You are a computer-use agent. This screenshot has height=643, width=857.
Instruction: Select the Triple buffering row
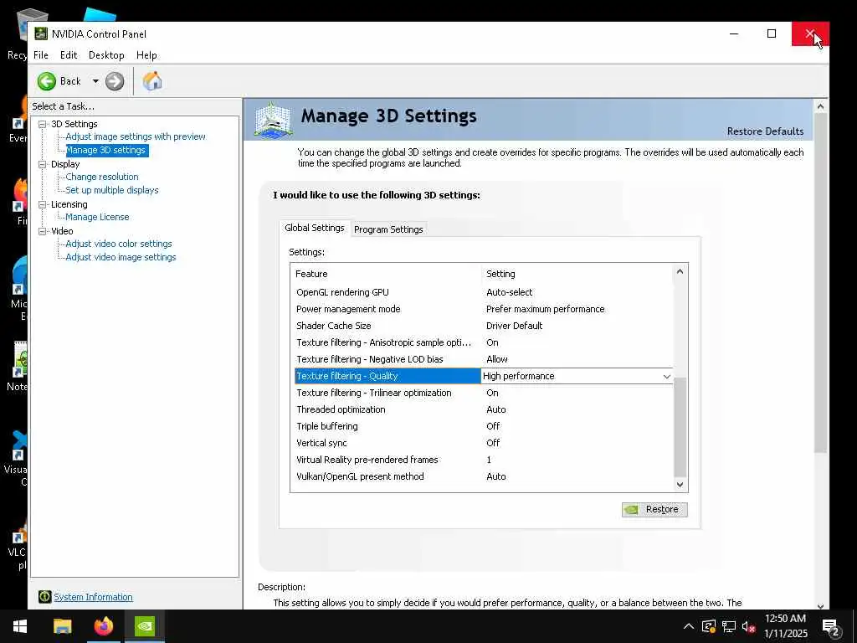click(x=484, y=426)
